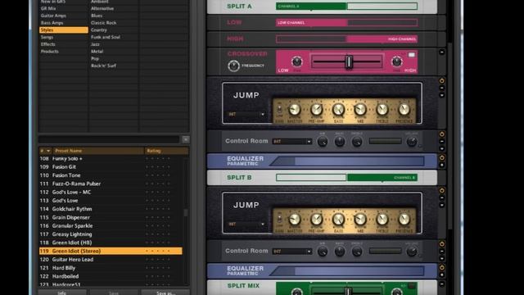Expand upper Parametric Equalizer module
The image size is (524, 295).
coord(442,165)
